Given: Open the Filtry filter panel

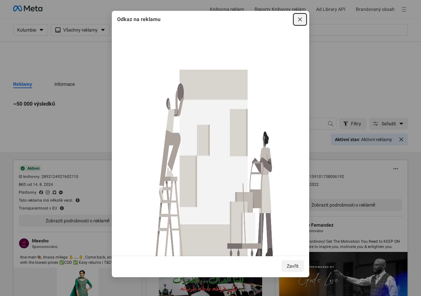Looking at the screenshot, I should (x=352, y=124).
